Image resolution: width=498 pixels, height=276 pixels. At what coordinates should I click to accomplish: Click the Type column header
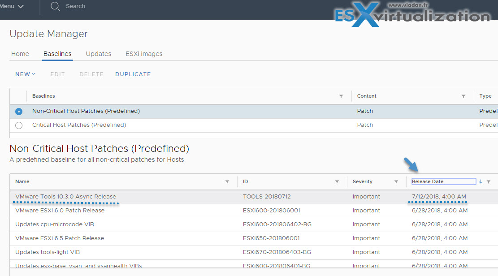(x=485, y=96)
